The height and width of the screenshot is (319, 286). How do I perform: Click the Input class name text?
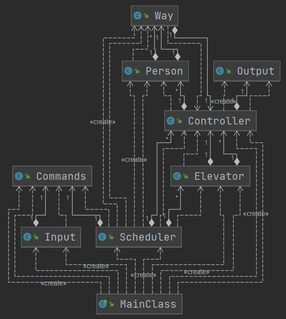[x=60, y=237]
